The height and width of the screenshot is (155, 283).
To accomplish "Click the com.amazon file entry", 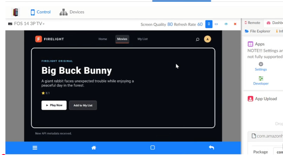I will click(x=267, y=136).
